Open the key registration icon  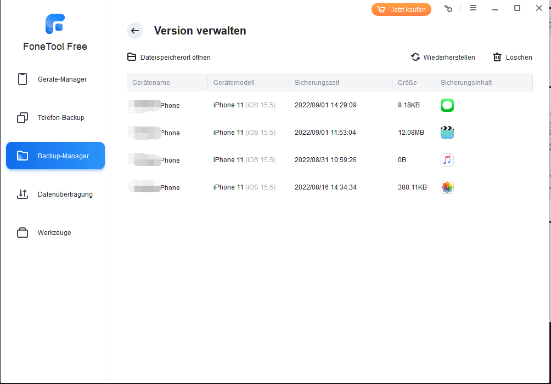[448, 8]
